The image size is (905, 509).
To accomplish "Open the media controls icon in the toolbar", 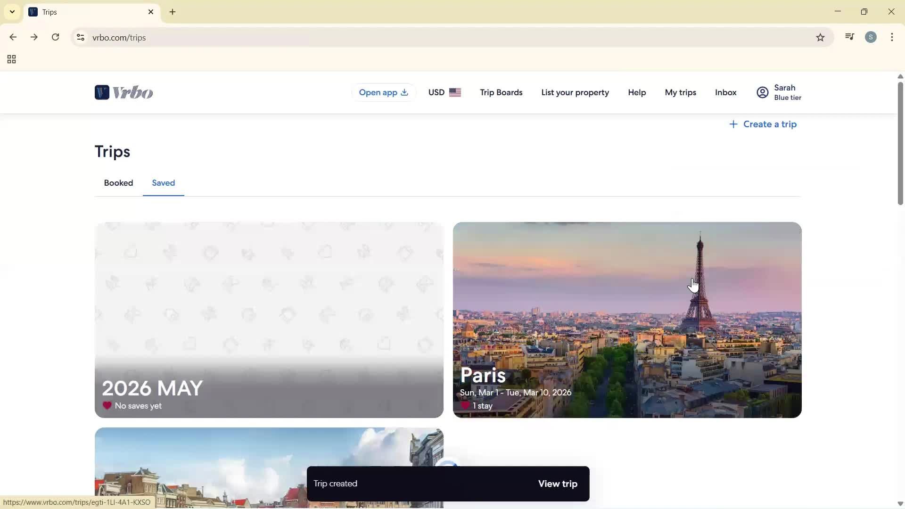I will 849,37.
